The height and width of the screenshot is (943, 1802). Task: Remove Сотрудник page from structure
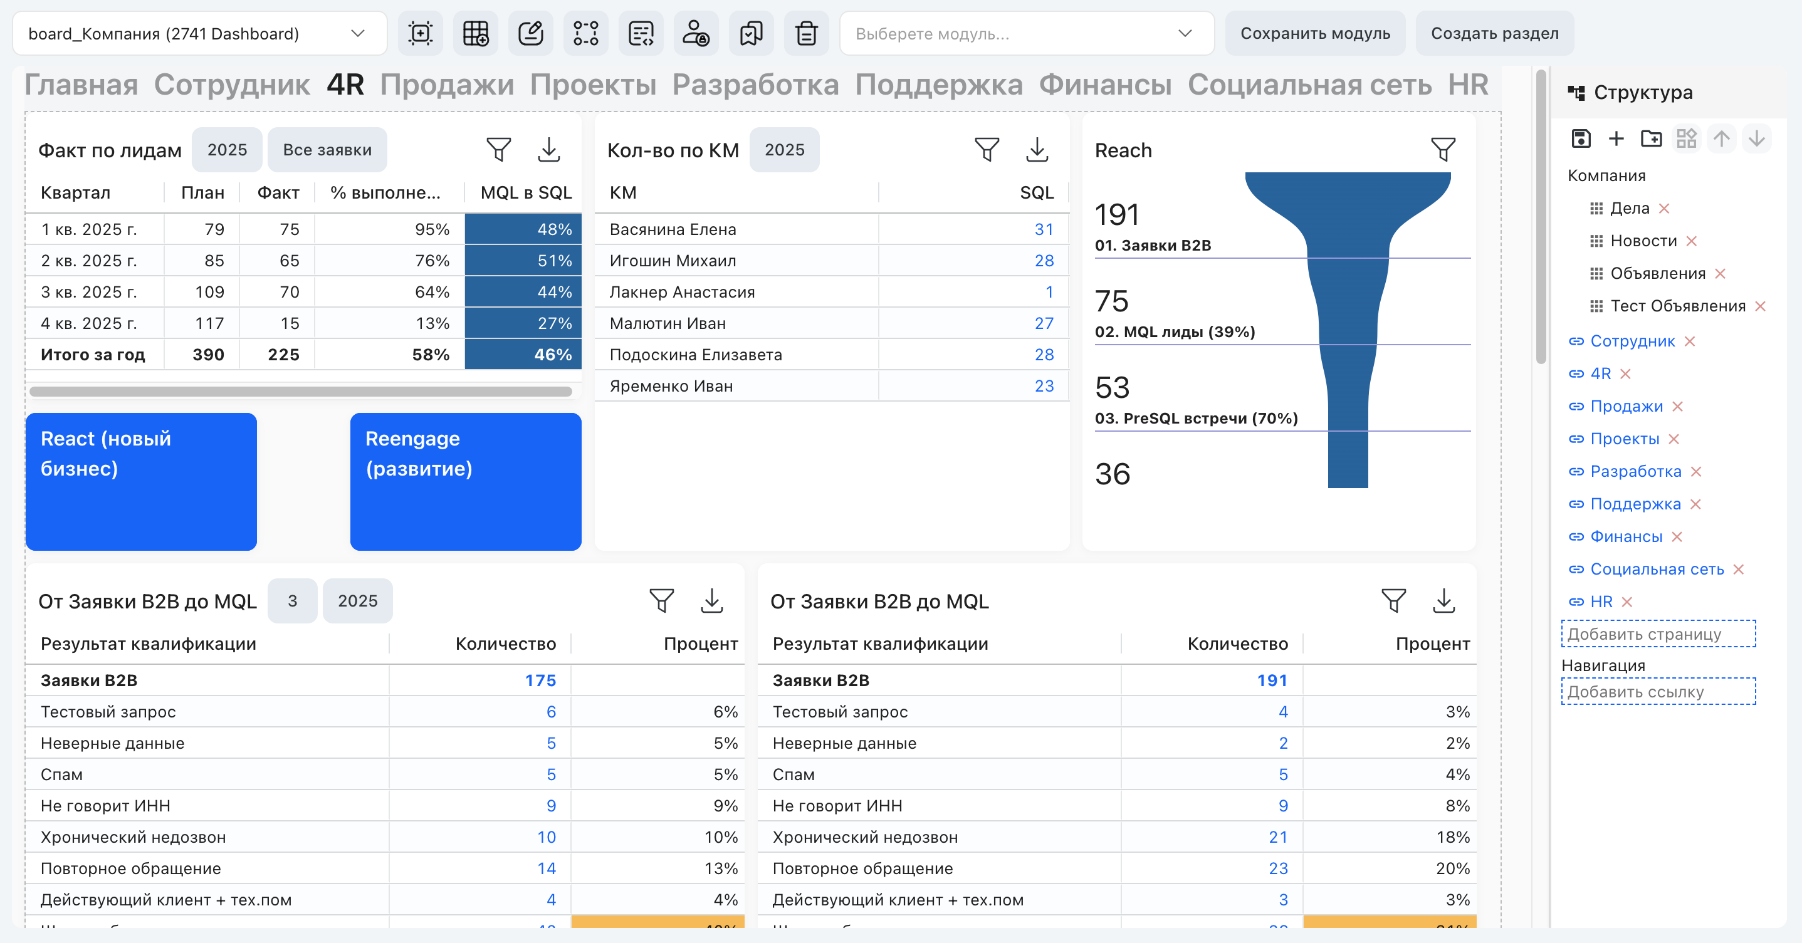tap(1689, 341)
